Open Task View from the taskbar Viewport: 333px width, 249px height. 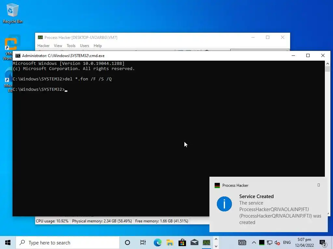point(143,243)
